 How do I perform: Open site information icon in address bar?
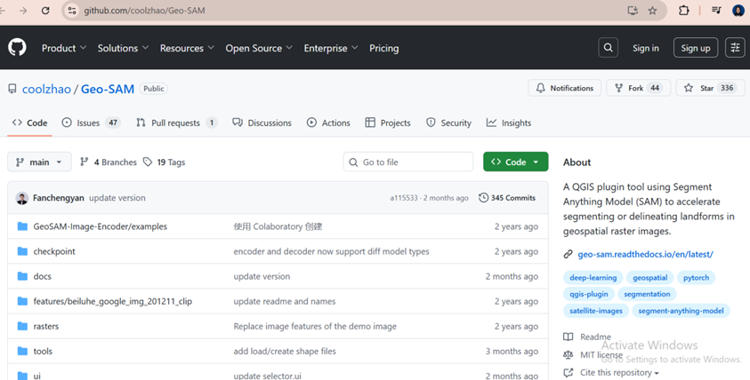pyautogui.click(x=72, y=11)
